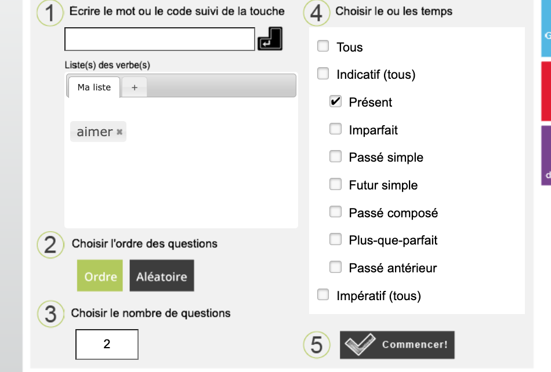
Task: Click the verb word input field
Action: [159, 39]
